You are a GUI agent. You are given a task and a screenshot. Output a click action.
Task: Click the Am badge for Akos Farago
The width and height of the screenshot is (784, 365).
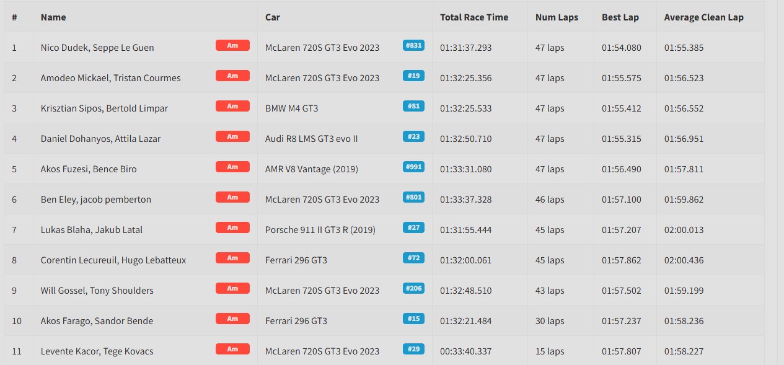(232, 319)
